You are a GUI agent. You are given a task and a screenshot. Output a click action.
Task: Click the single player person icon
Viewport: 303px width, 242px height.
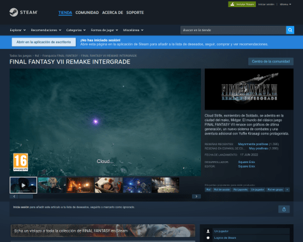(208, 231)
